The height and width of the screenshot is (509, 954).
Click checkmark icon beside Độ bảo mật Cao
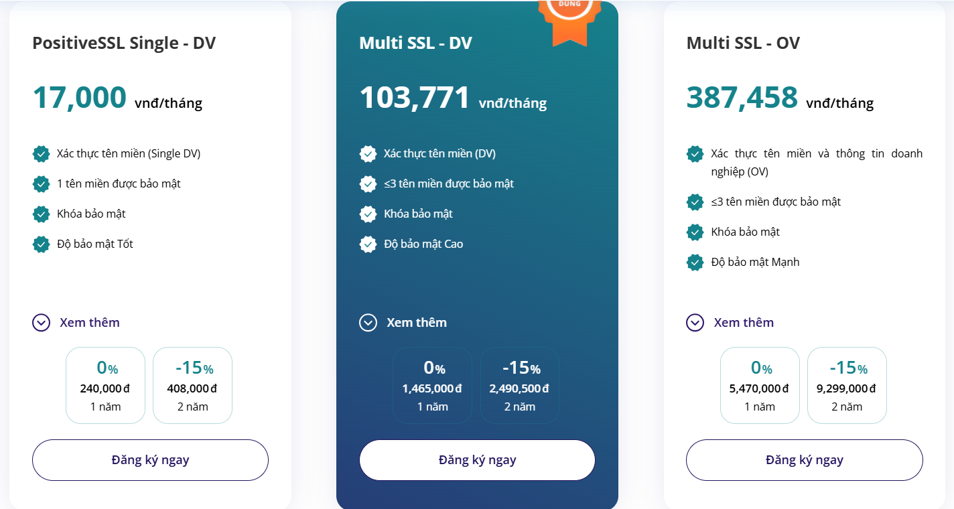tap(368, 244)
